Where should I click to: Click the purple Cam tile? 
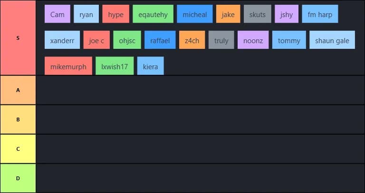click(x=58, y=14)
